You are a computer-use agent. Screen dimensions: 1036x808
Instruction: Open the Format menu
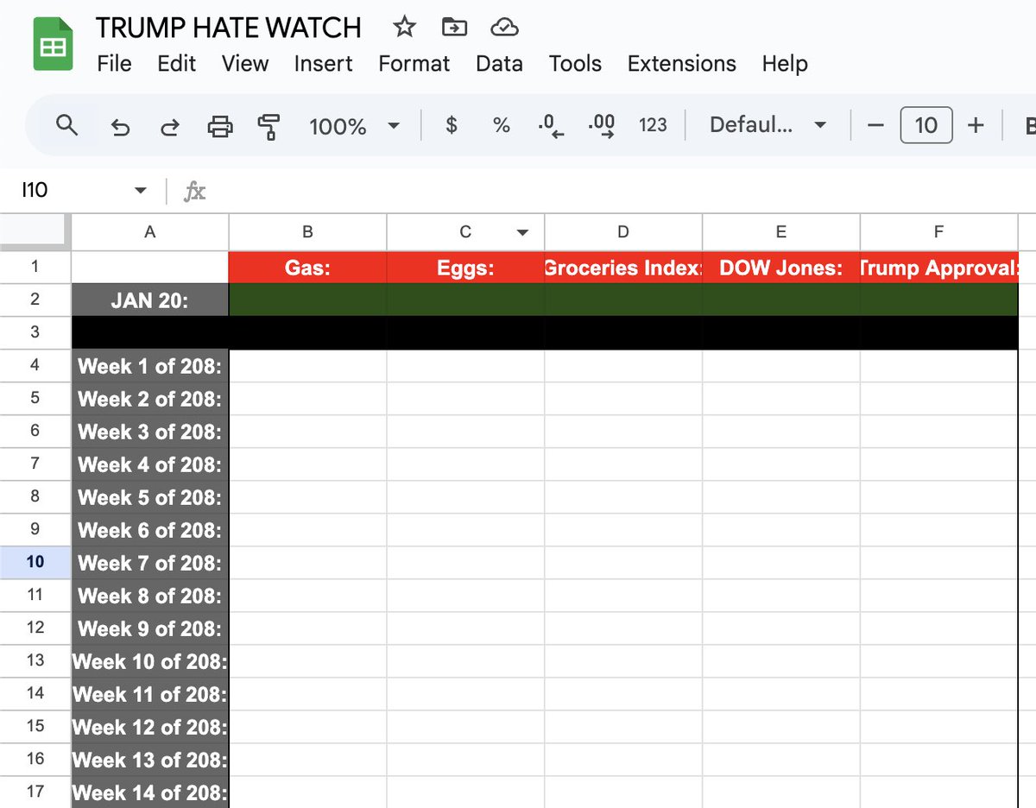tap(414, 64)
